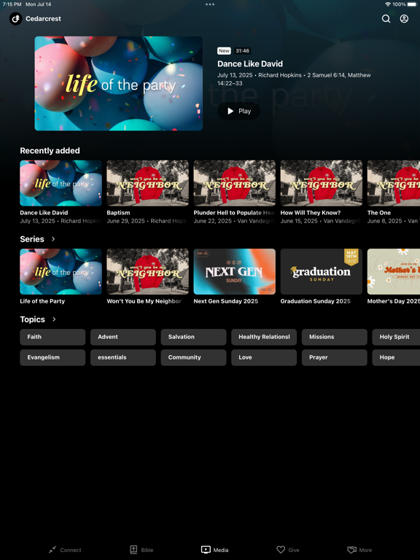Choose the Holy Spirit topic
This screenshot has width=420, height=560.
coord(396,337)
